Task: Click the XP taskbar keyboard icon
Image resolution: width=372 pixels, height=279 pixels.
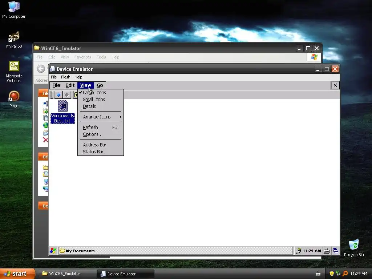Action: 318,274
